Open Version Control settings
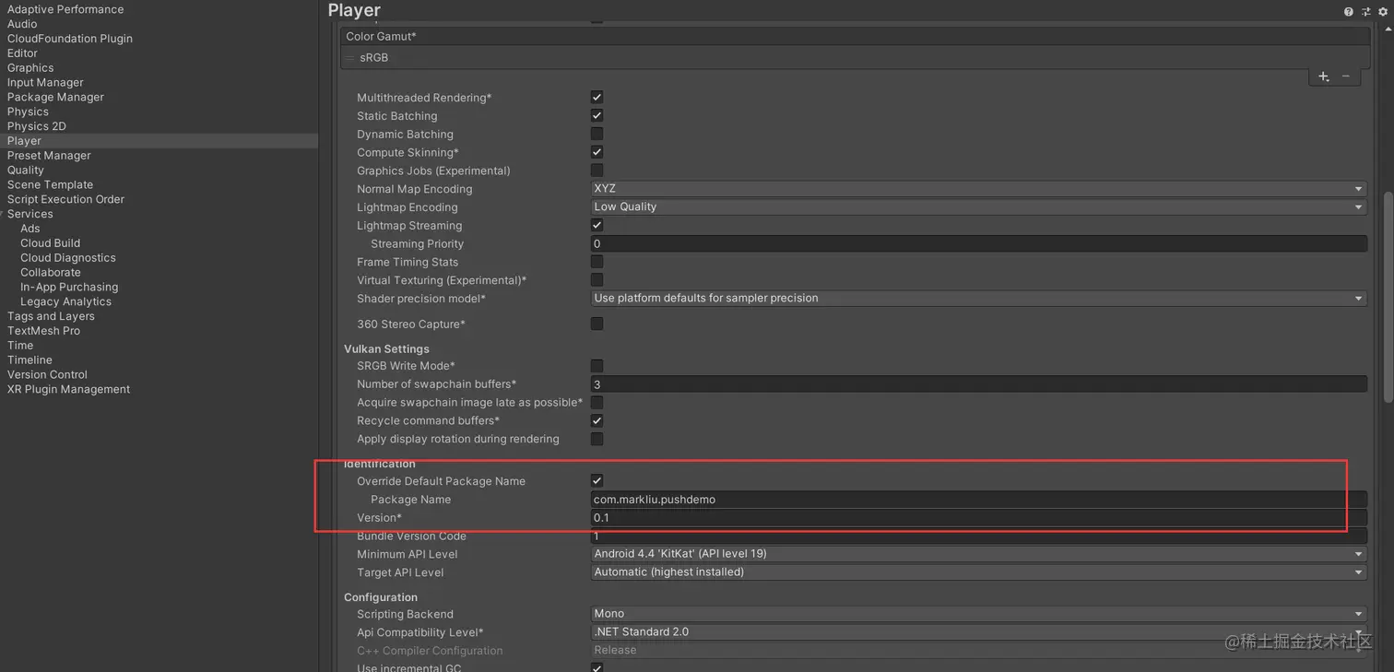1394x672 pixels. (47, 374)
